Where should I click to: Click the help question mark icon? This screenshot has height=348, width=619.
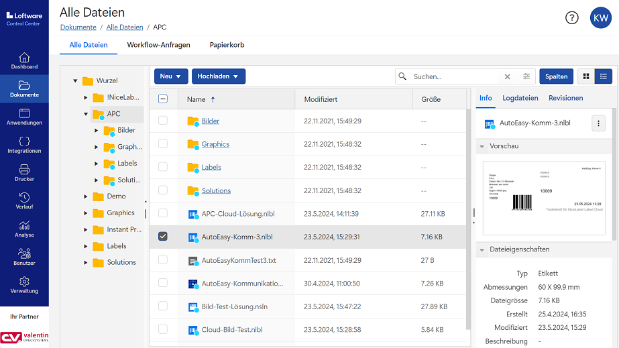pyautogui.click(x=571, y=18)
